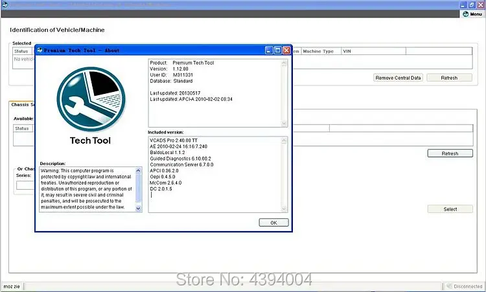The width and height of the screenshot is (486, 292).
Task: Click product info scrollbar down arrow
Action: (x=284, y=123)
